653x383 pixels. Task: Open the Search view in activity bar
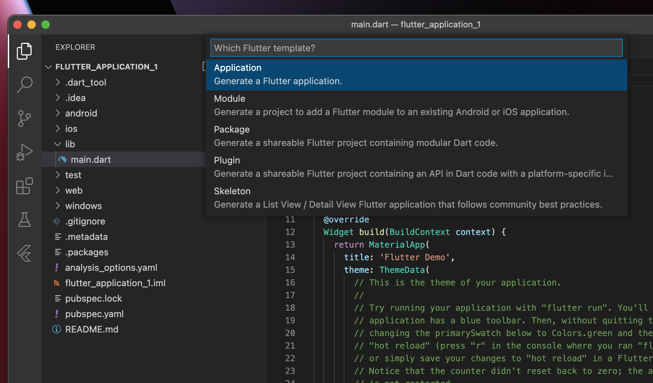pos(24,85)
